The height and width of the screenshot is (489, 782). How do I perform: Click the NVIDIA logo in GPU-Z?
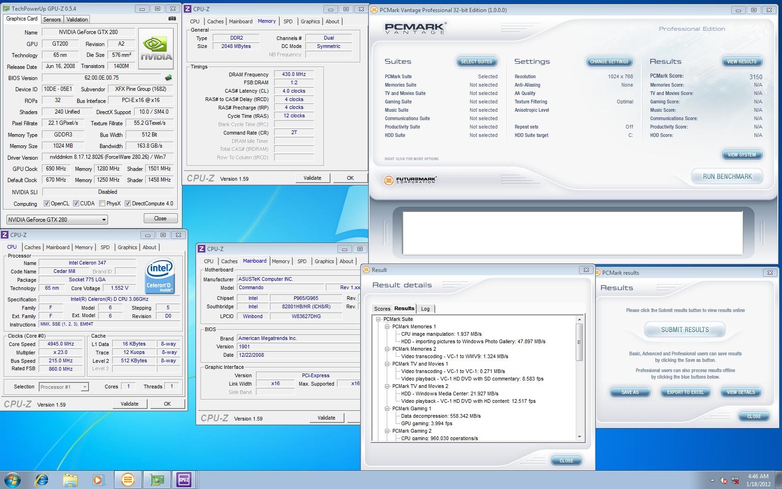[x=156, y=49]
